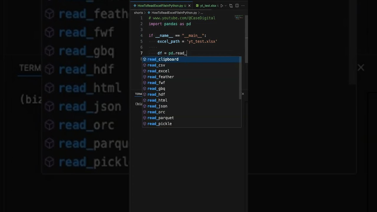Click the editor vertical scrollbar

(x=247, y=38)
